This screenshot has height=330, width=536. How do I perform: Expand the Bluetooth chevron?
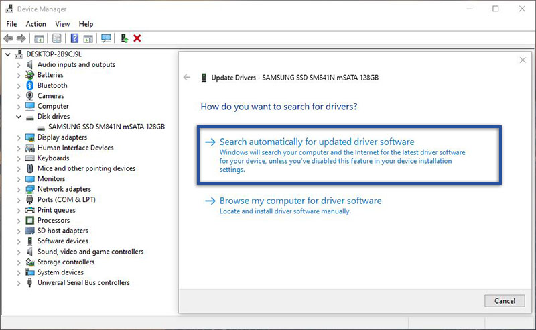[x=19, y=86]
